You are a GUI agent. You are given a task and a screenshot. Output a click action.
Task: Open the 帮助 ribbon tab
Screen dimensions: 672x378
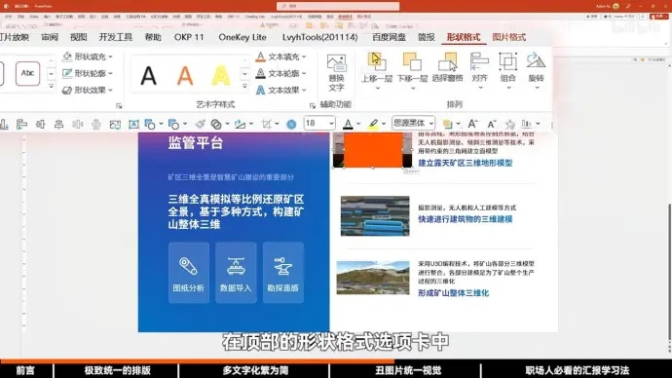pyautogui.click(x=153, y=37)
